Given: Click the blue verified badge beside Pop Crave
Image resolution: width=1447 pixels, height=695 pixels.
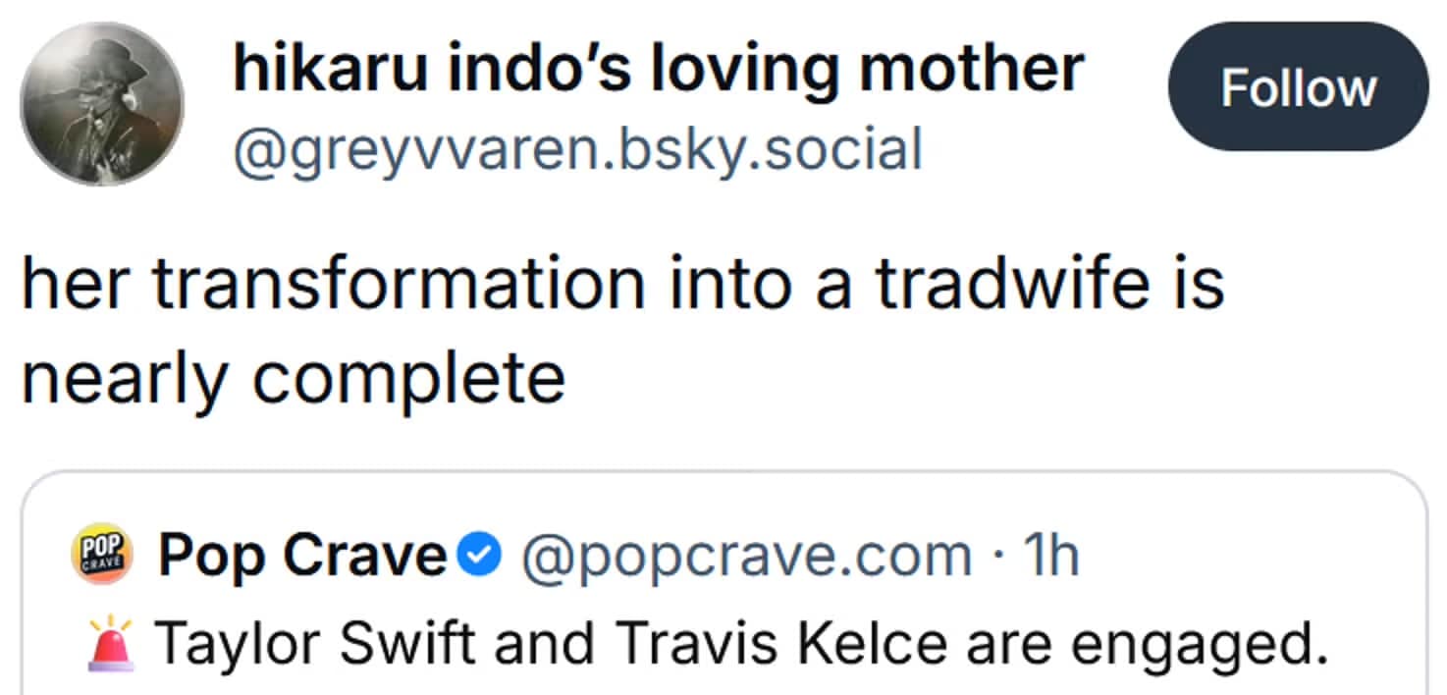Looking at the screenshot, I should (481, 557).
